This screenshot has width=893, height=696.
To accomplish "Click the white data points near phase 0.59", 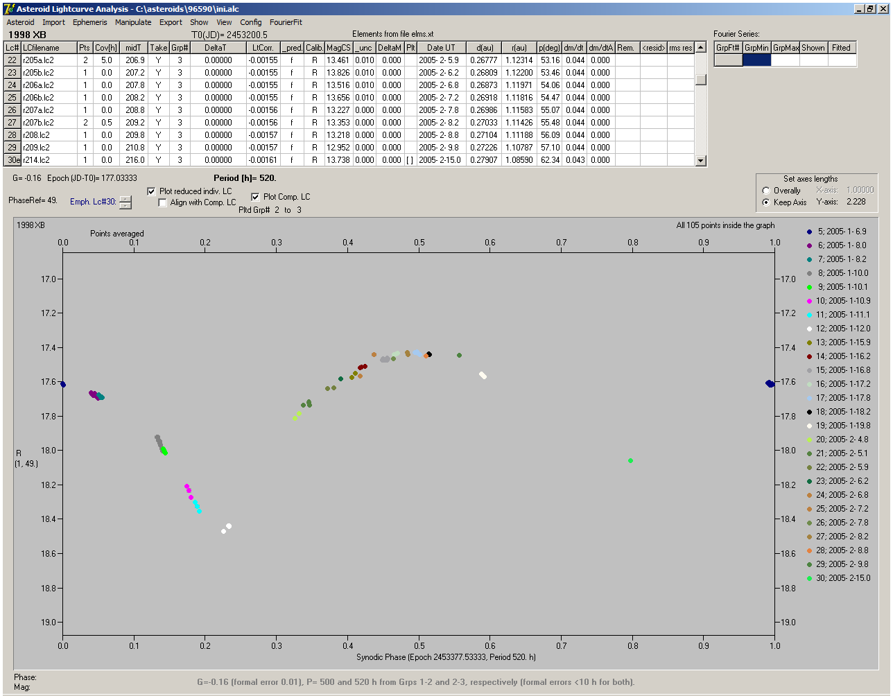I will pos(483,375).
